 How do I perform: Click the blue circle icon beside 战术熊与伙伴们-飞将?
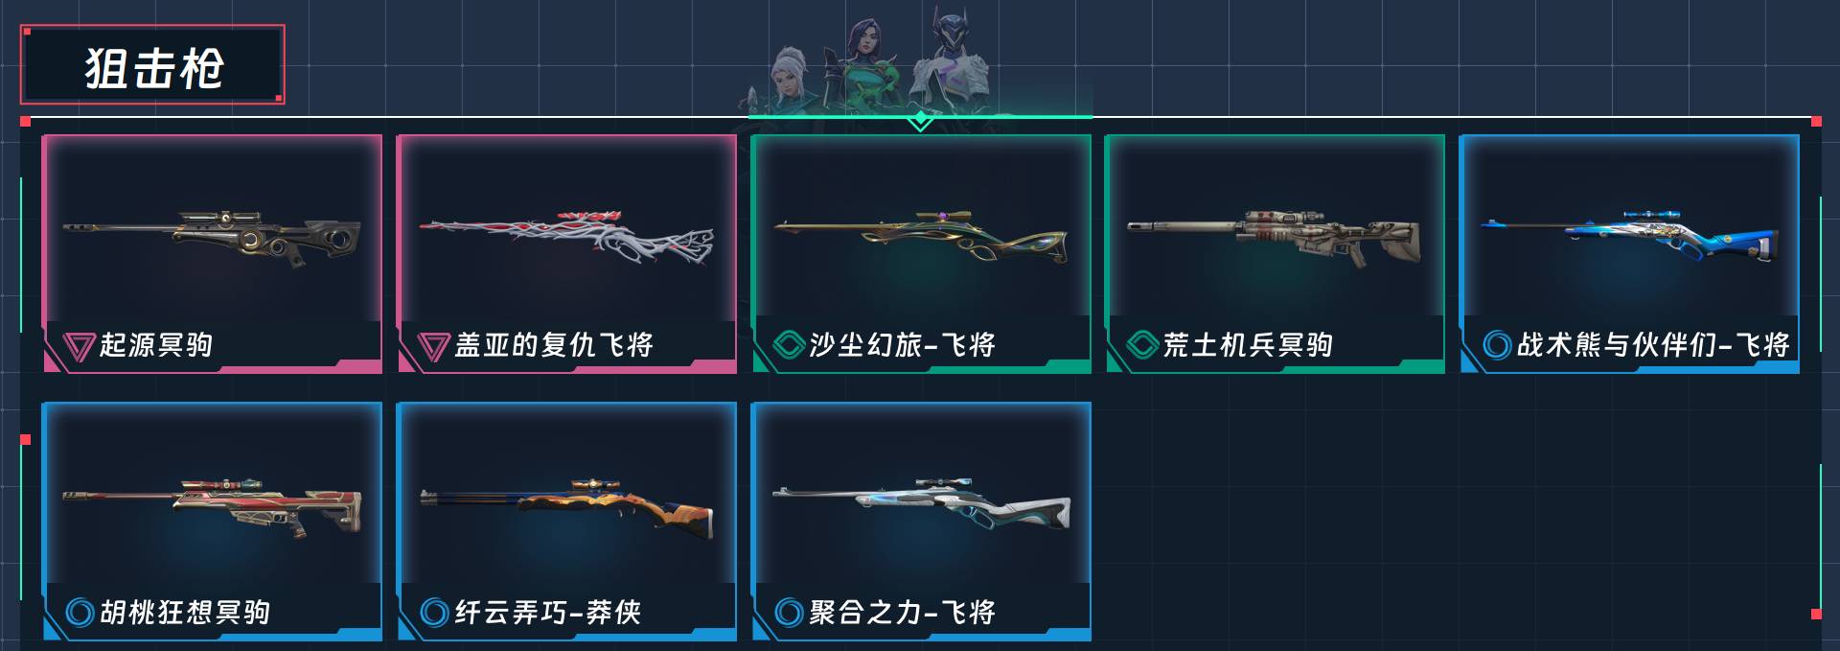click(x=1497, y=344)
